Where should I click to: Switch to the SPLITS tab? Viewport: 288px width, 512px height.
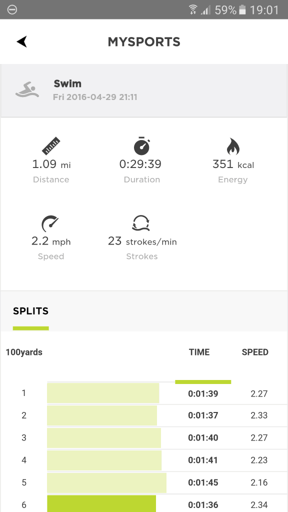(x=30, y=311)
